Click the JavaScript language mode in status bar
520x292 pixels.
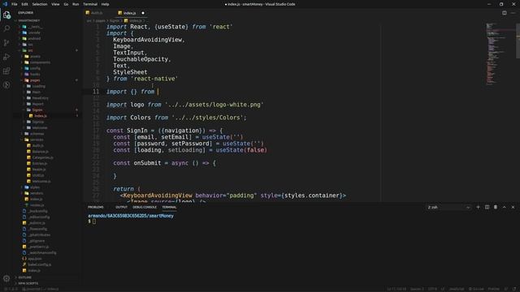click(457, 289)
